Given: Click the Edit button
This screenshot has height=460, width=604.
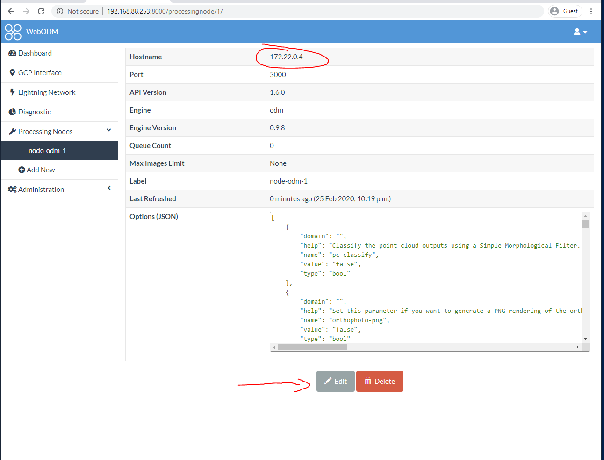Looking at the screenshot, I should [x=335, y=381].
